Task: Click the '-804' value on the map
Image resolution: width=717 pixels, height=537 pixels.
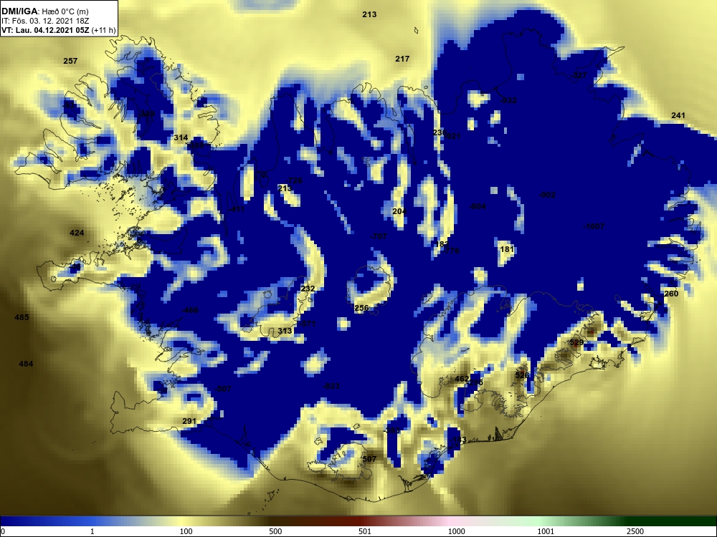Action: (478, 206)
